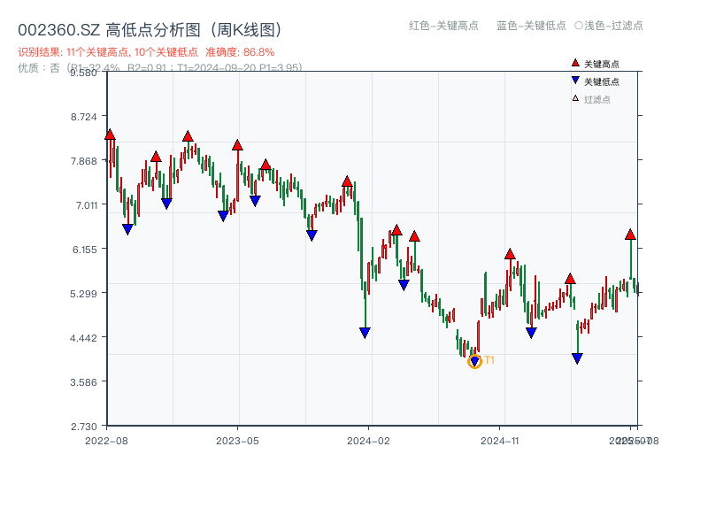Screen dimensions: 708x531
Task: Select the last blue key low marker
Action: pyautogui.click(x=577, y=358)
